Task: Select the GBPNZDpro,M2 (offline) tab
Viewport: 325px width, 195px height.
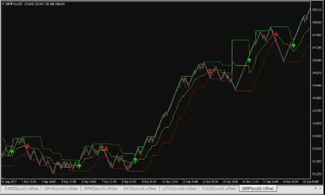Action: coord(100,188)
